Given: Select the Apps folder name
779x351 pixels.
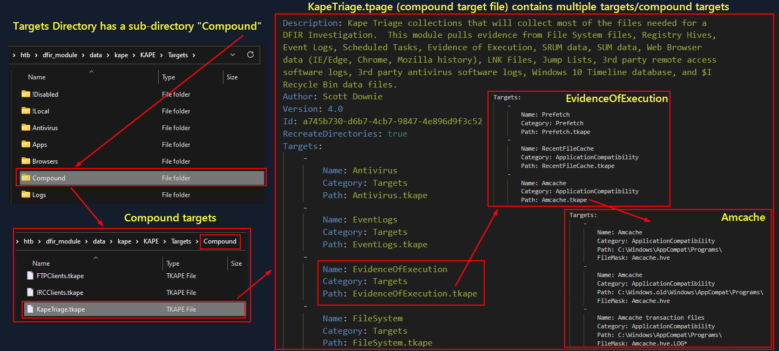Looking at the screenshot, I should coord(39,144).
